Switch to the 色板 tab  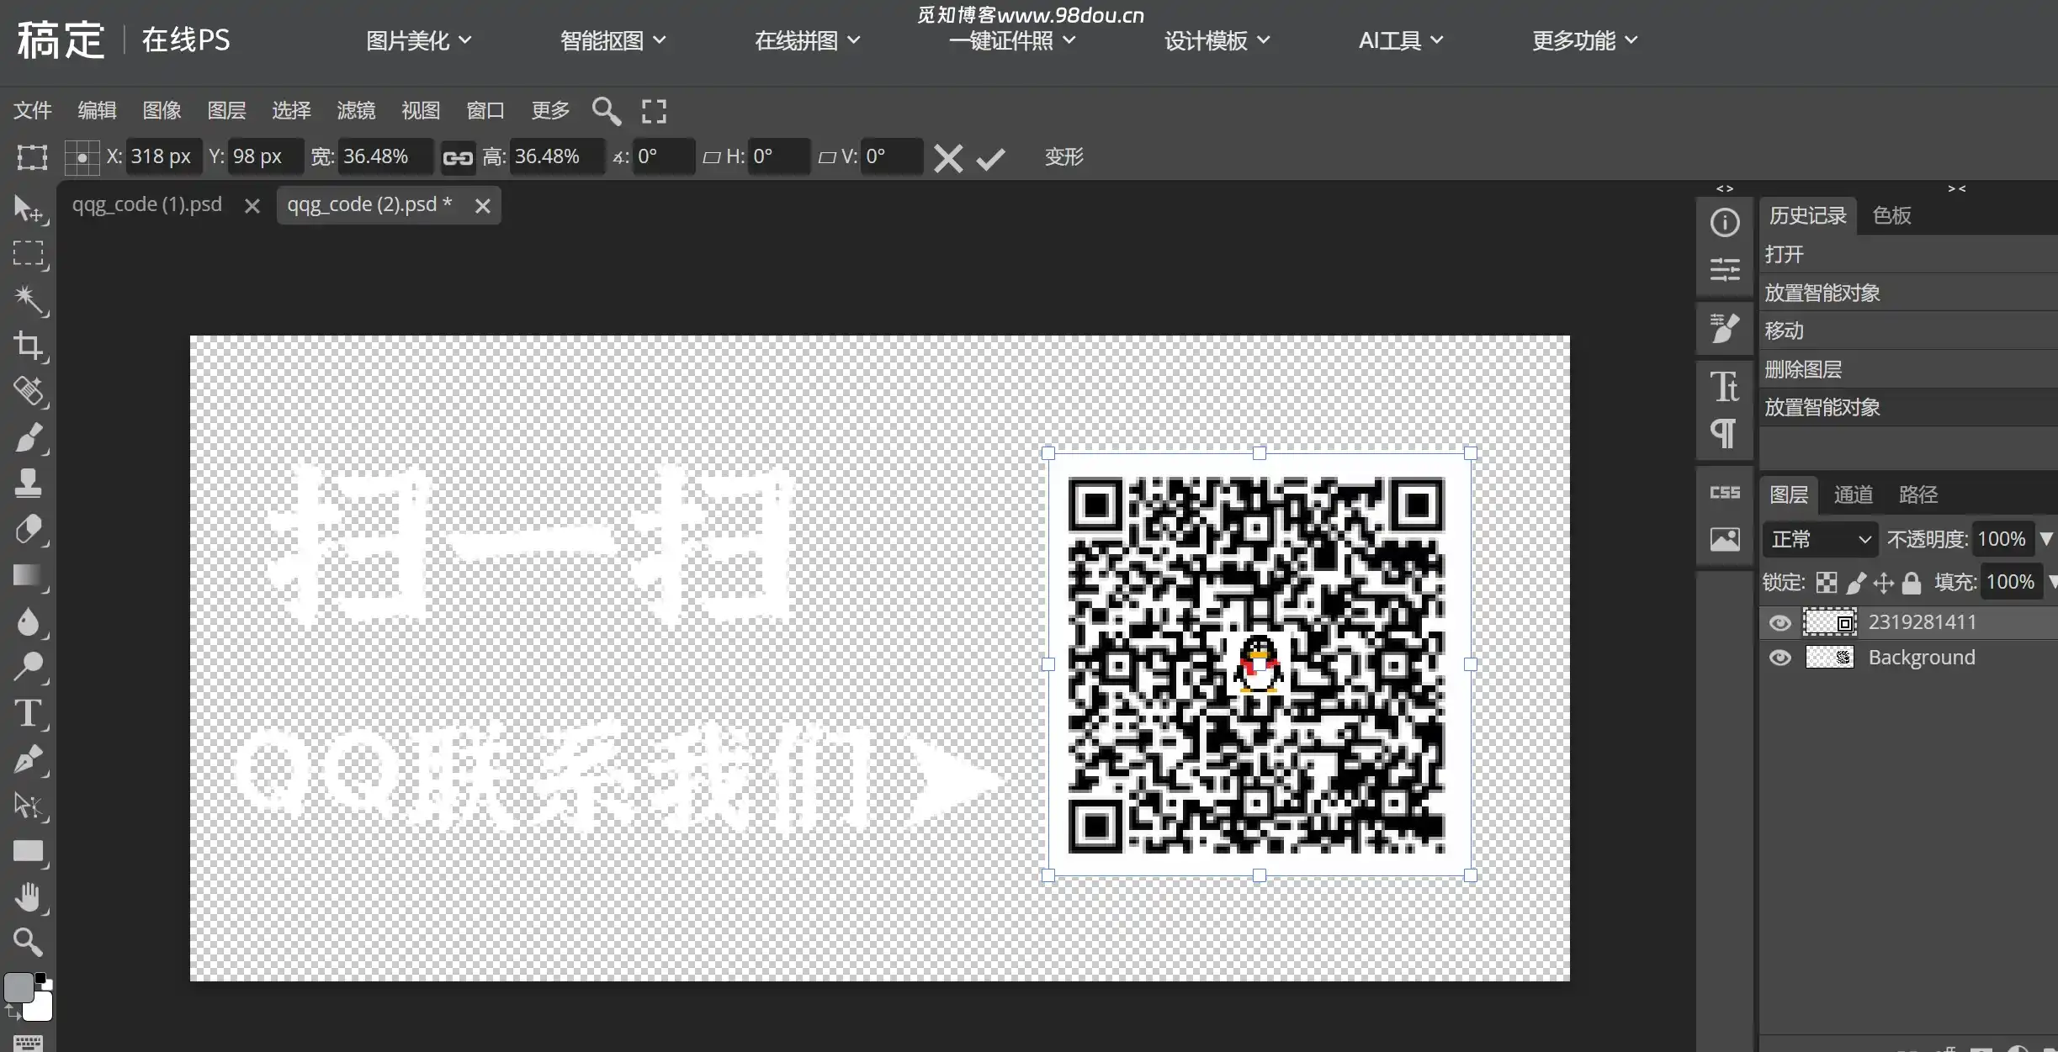click(1892, 215)
